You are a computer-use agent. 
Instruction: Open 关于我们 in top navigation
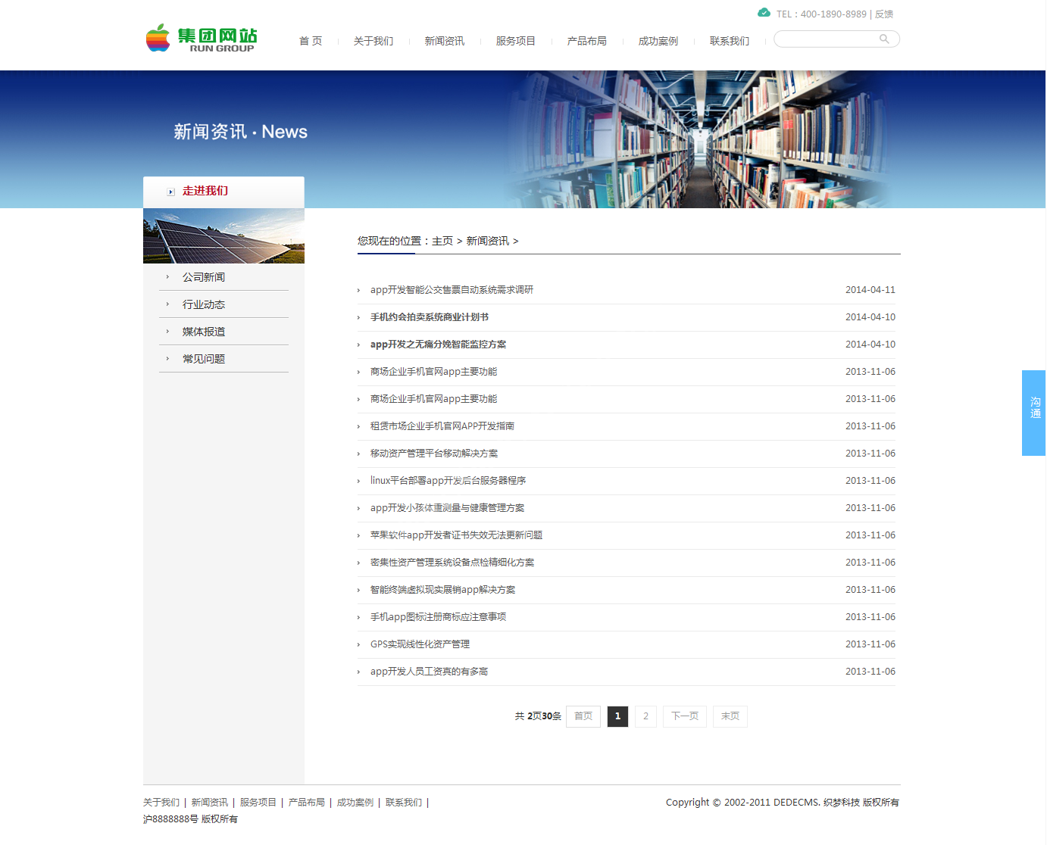tap(373, 42)
